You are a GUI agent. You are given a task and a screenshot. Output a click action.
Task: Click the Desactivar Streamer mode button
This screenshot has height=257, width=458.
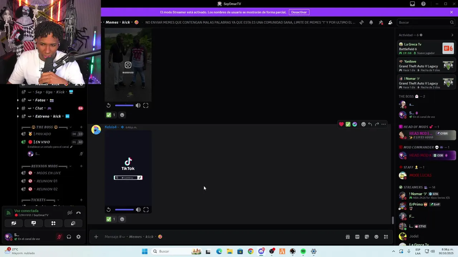pyautogui.click(x=299, y=12)
